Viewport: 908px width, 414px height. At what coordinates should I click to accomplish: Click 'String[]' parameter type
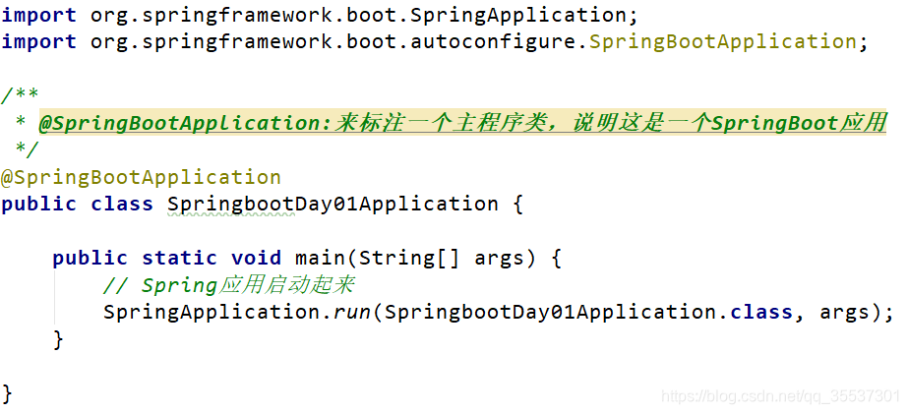pos(409,259)
